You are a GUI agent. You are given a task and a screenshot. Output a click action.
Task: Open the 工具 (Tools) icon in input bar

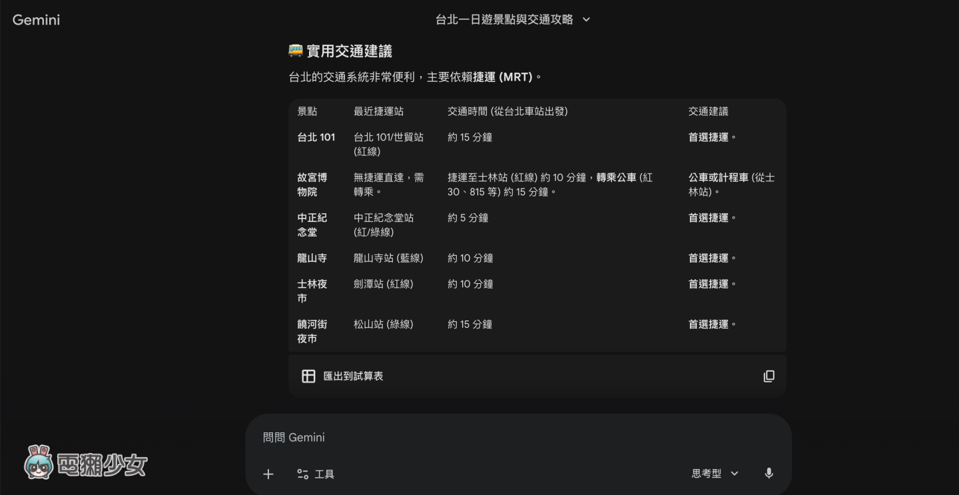click(303, 474)
